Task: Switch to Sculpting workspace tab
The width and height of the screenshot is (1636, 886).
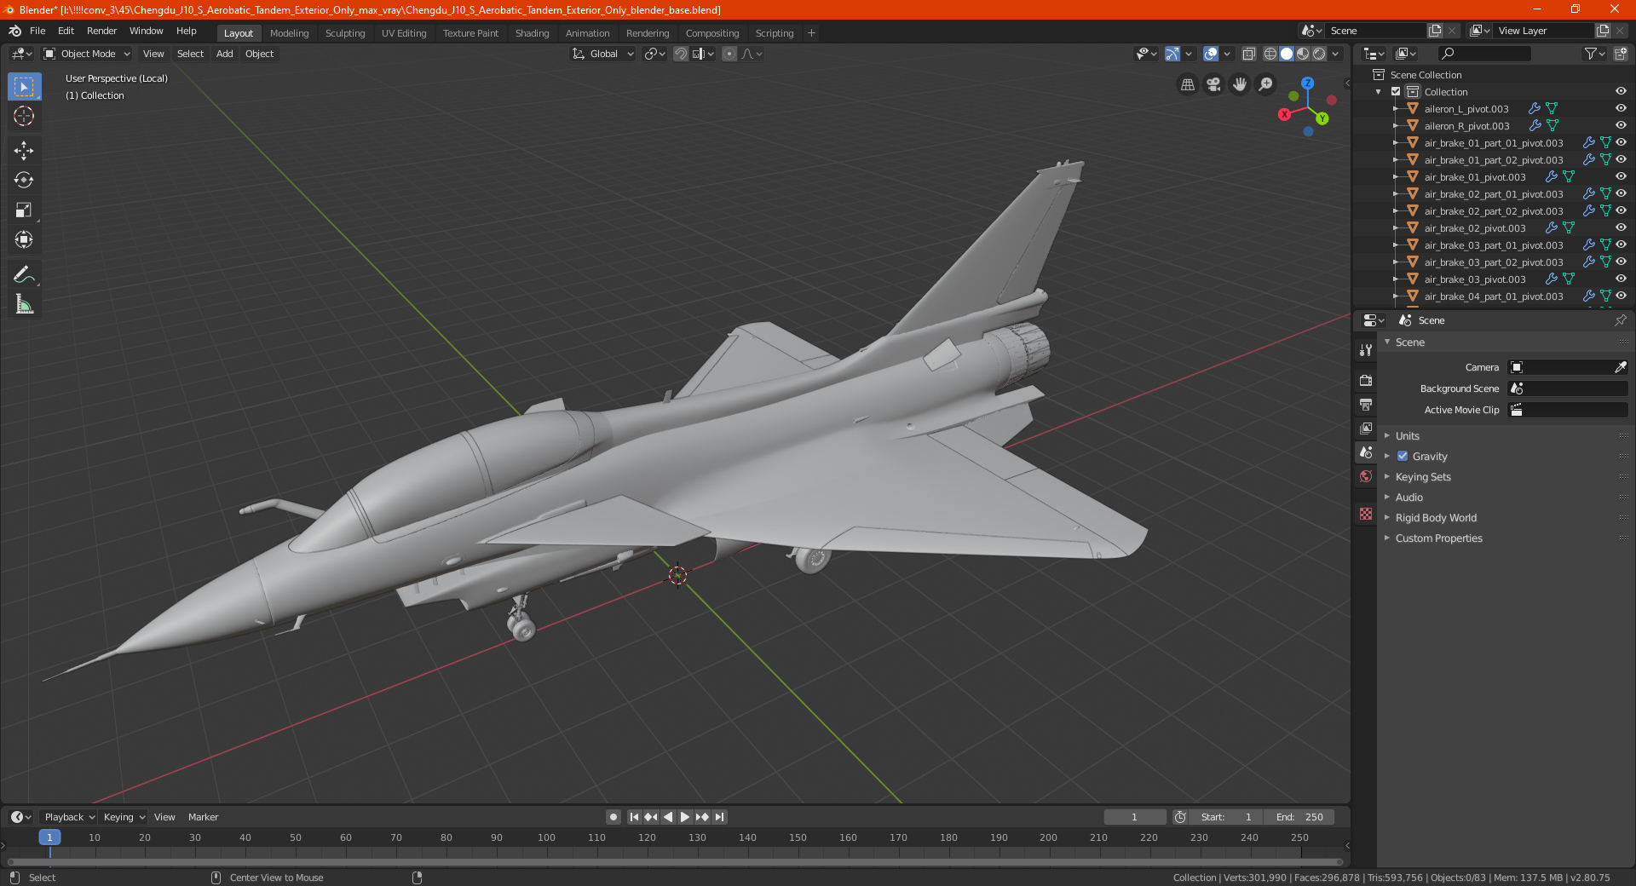Action: pyautogui.click(x=345, y=33)
